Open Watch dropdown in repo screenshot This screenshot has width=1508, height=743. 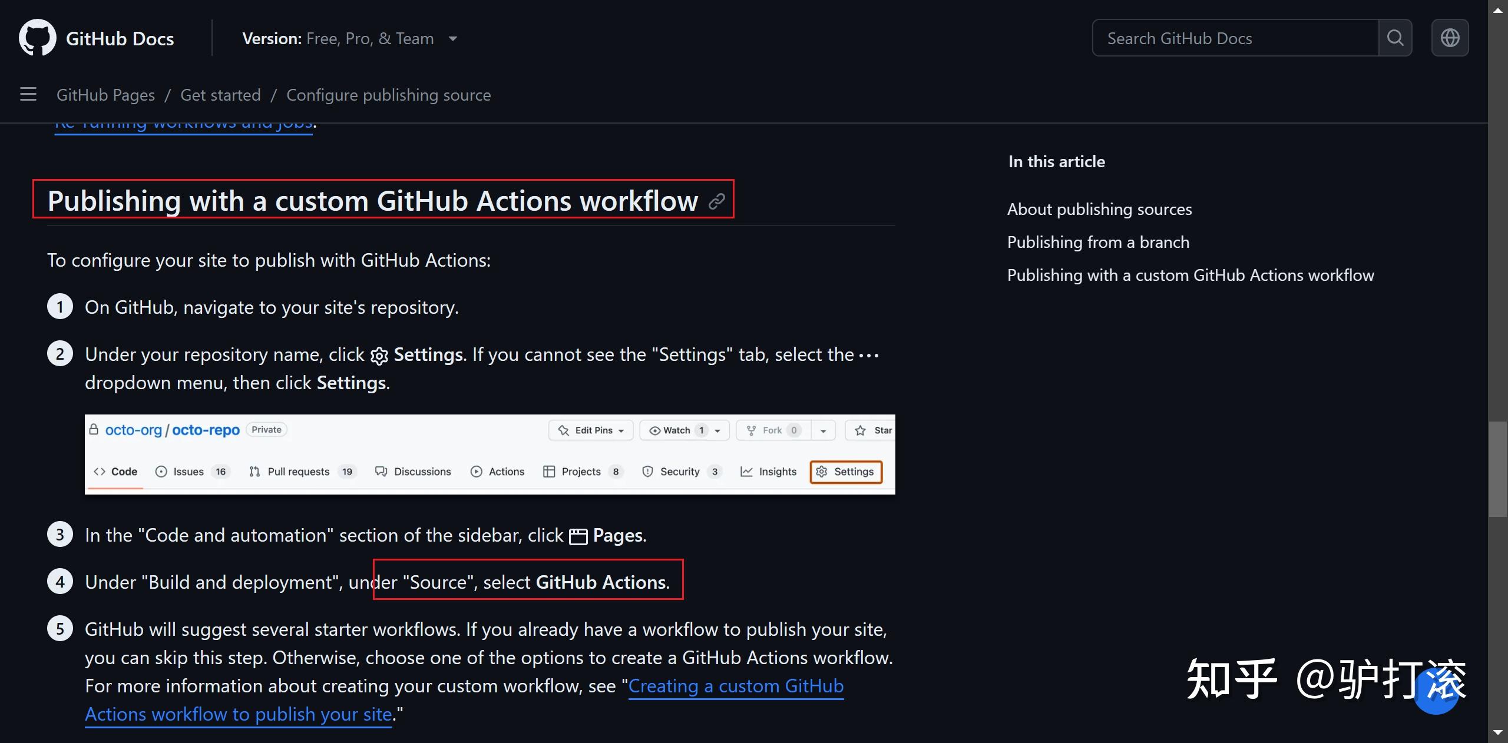point(684,430)
